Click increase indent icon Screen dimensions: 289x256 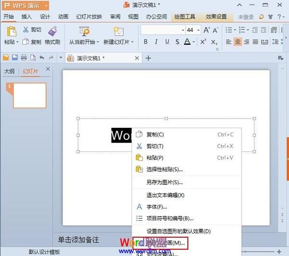pos(264,30)
